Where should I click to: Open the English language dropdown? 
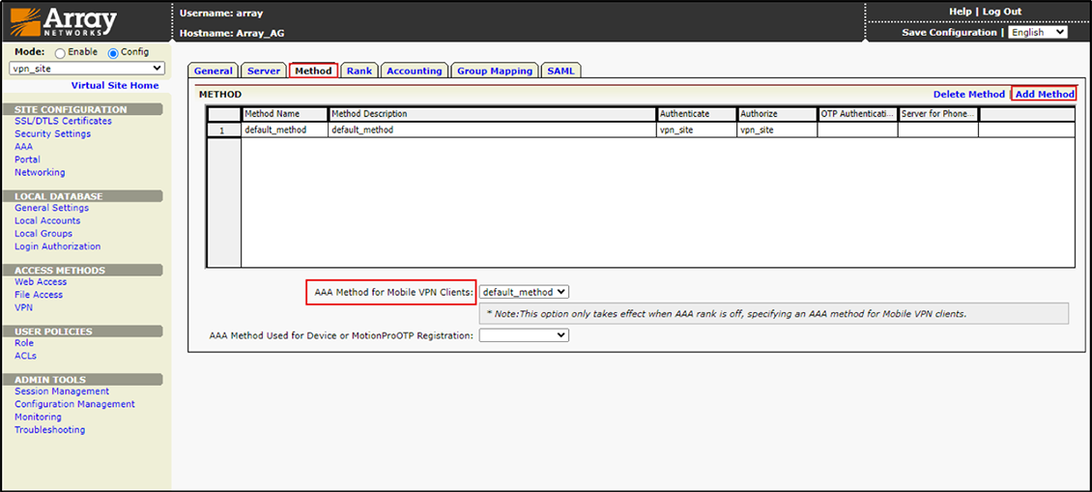click(x=1037, y=32)
